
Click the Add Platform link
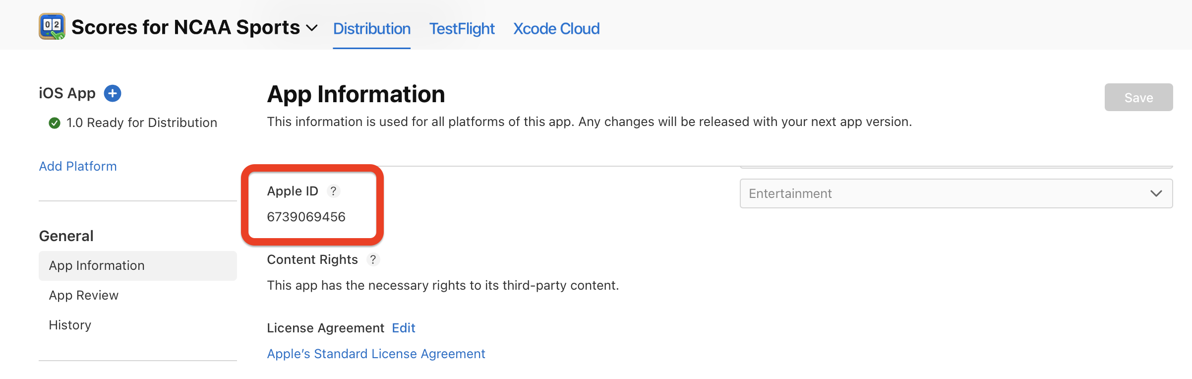pos(78,166)
